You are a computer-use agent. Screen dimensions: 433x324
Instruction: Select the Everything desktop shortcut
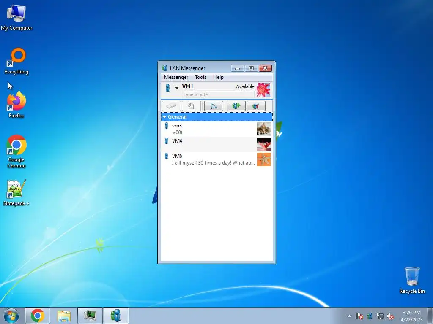(16, 61)
